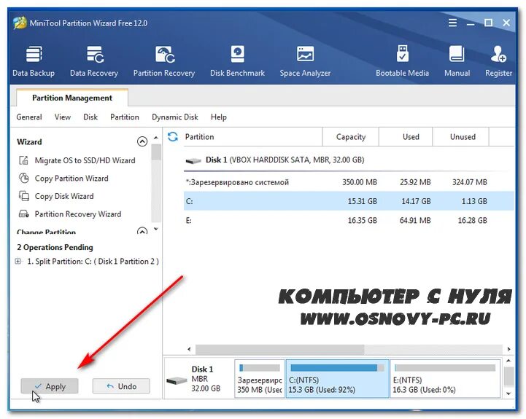The width and height of the screenshot is (526, 419).
Task: Open the Help menu
Action: (x=219, y=117)
